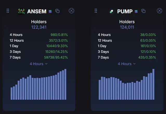Image resolution: width=166 pixels, height=114 pixels.
Task: Remove the ANSEM card with X
Action: coord(71,11)
